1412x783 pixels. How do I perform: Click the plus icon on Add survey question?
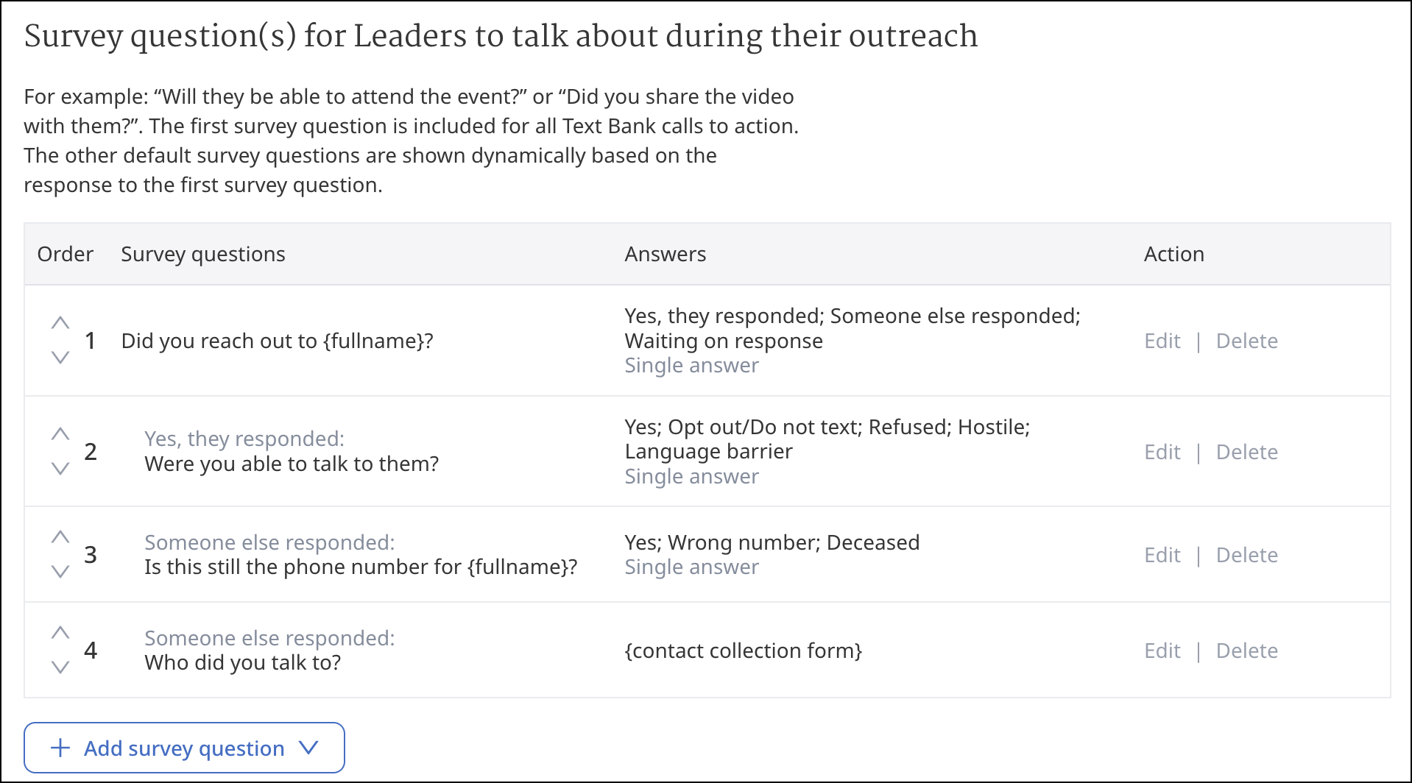[x=60, y=748]
